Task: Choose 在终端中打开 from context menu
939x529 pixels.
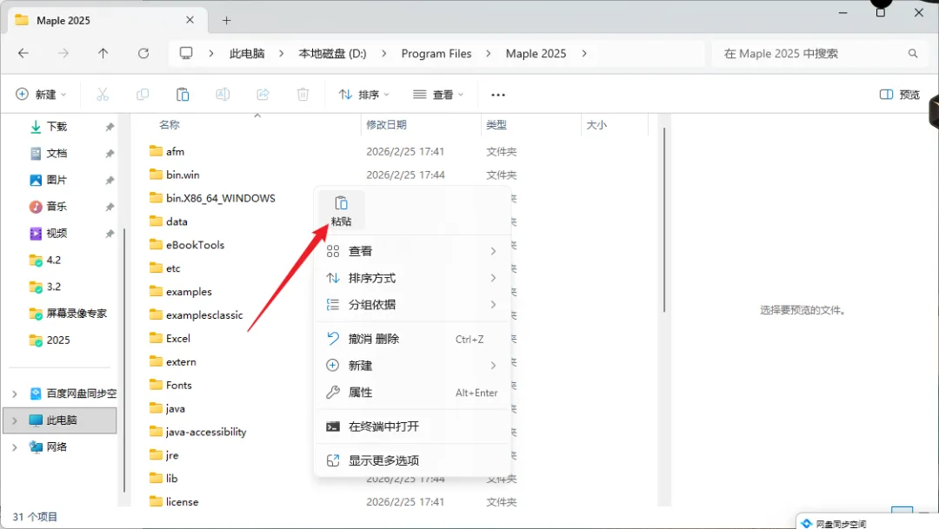Action: point(412,427)
